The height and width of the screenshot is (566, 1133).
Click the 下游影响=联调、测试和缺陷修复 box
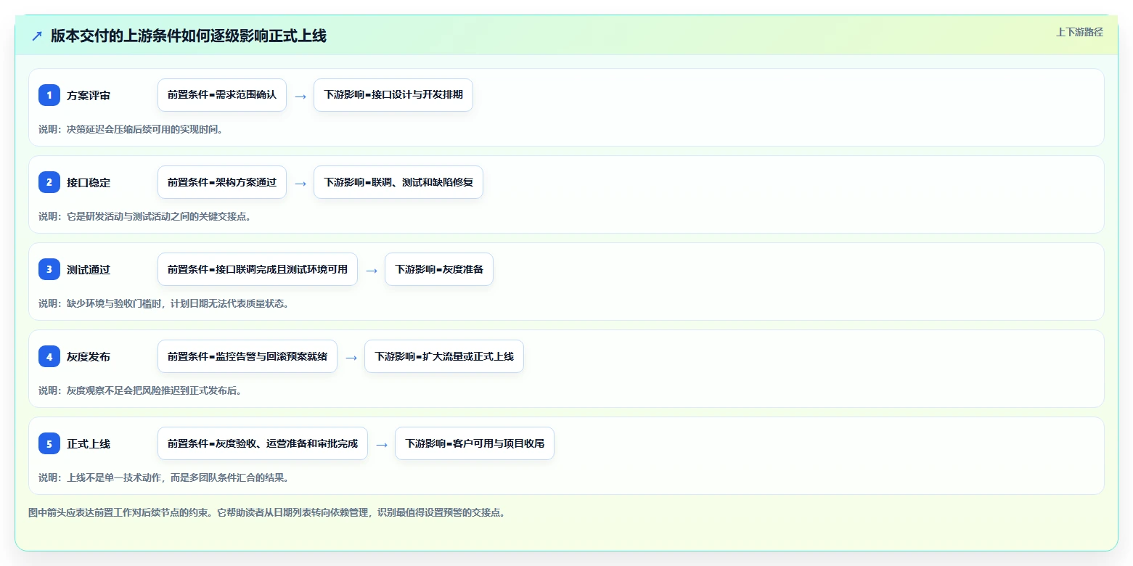[x=398, y=182]
